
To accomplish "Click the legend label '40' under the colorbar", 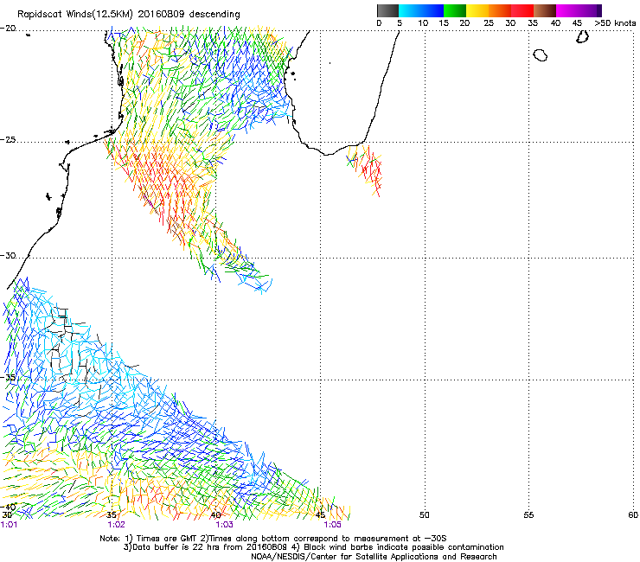I will (x=555, y=23).
